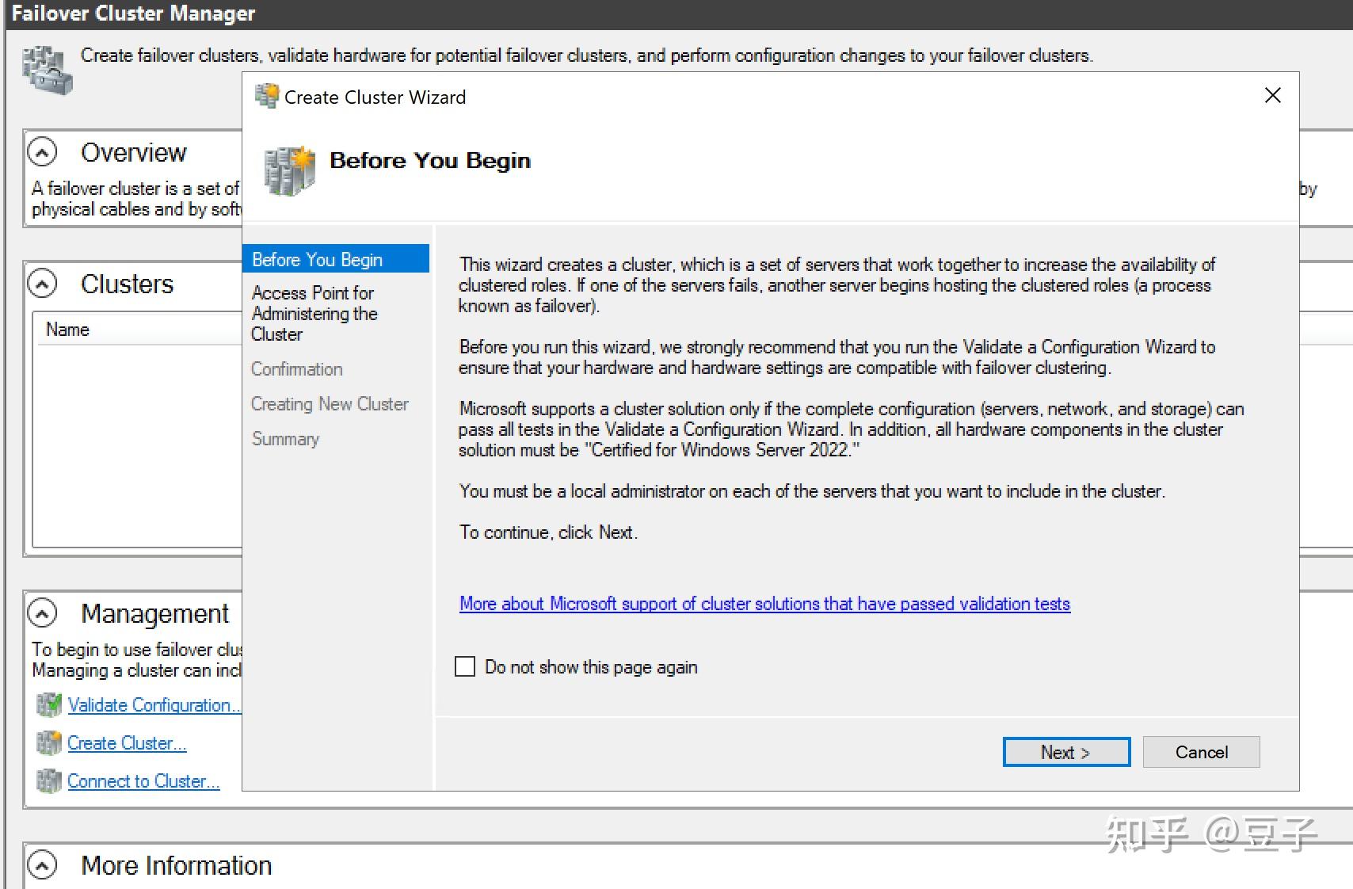Click the Create Cluster Wizard title bar icon
The width and height of the screenshot is (1353, 889).
coord(267,96)
